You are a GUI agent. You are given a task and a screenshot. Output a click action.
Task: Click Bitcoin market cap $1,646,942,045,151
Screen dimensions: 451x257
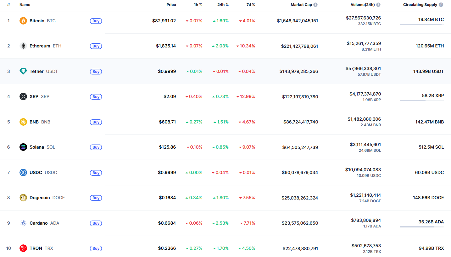298,21
